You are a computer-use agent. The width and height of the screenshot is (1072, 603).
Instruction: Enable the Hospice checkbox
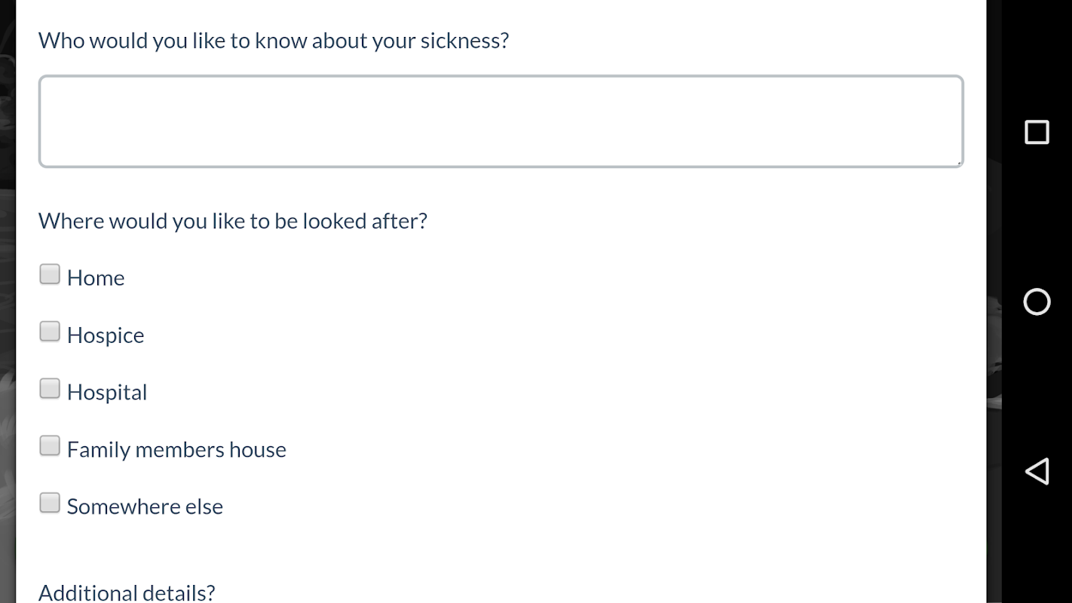click(x=50, y=332)
